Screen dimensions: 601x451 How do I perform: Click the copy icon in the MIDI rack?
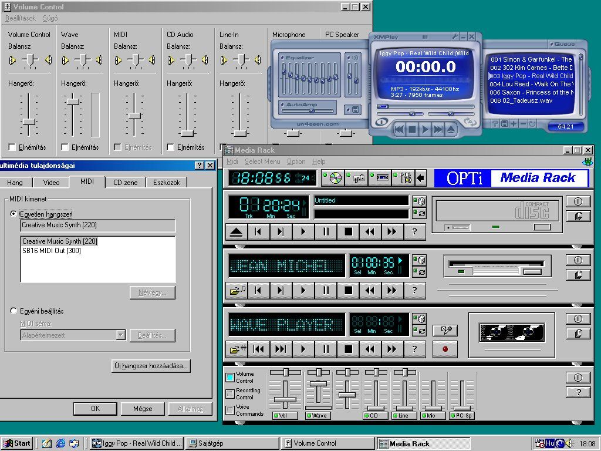point(578,275)
